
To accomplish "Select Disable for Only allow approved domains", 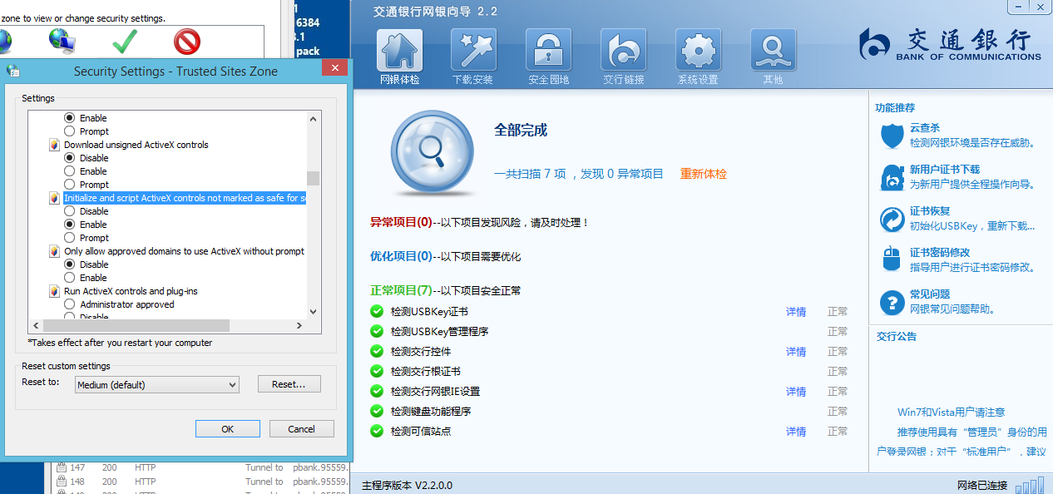I will pos(70,264).
